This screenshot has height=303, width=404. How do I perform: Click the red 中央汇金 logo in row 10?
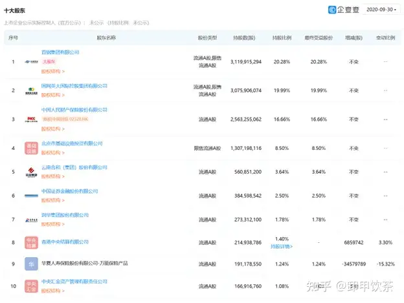[x=31, y=286]
